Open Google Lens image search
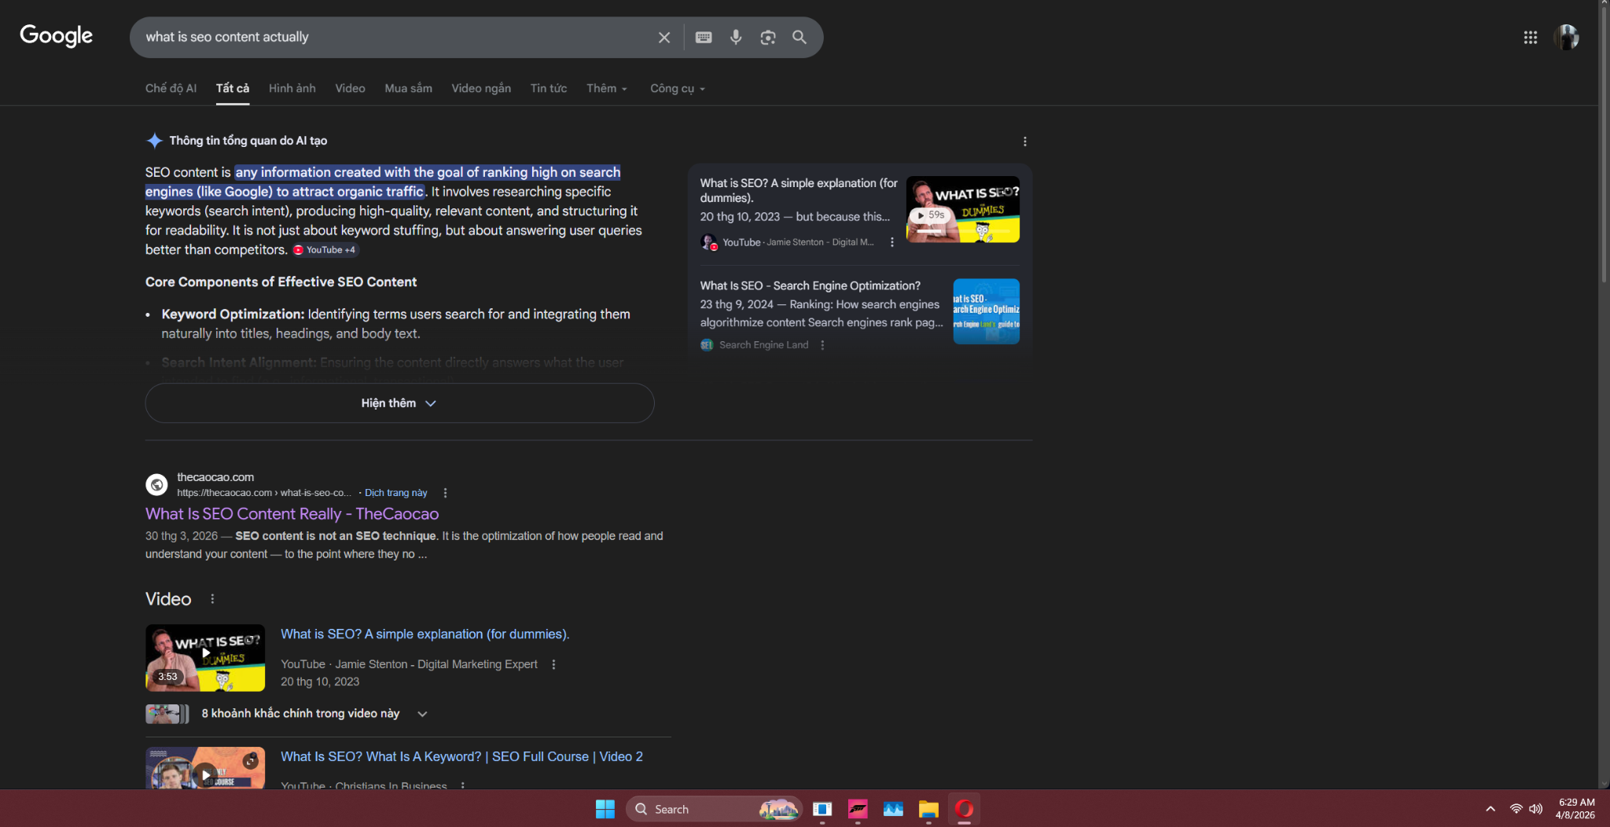The width and height of the screenshot is (1610, 827). tap(768, 37)
